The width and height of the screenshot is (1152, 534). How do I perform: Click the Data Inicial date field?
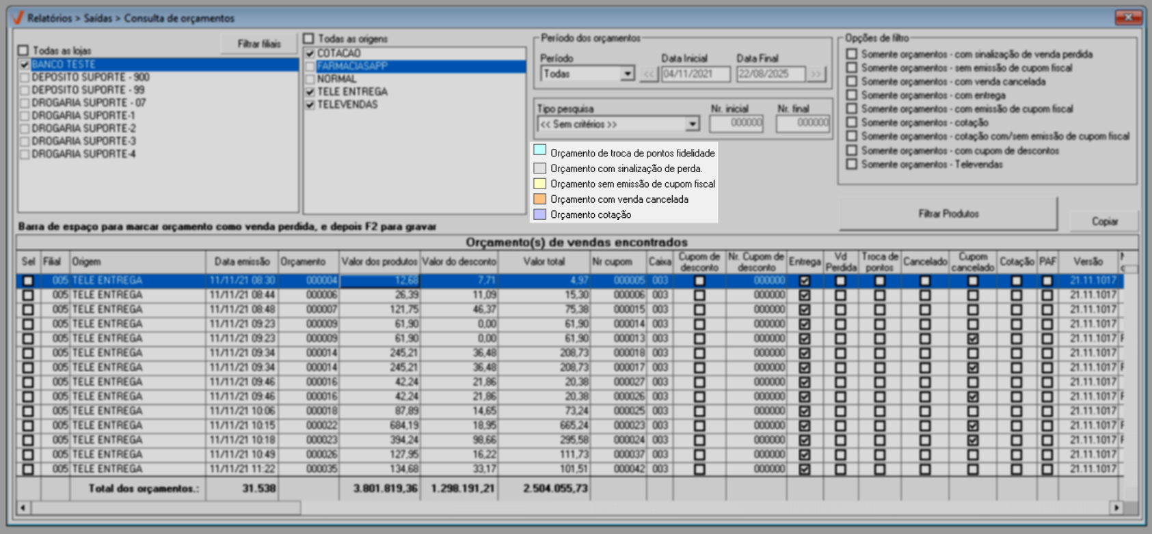point(695,74)
